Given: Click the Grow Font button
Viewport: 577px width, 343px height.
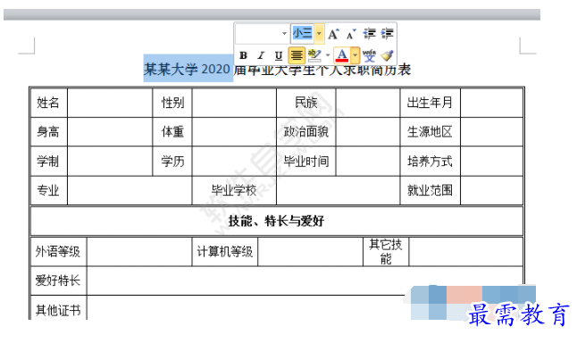Looking at the screenshot, I should tap(333, 34).
